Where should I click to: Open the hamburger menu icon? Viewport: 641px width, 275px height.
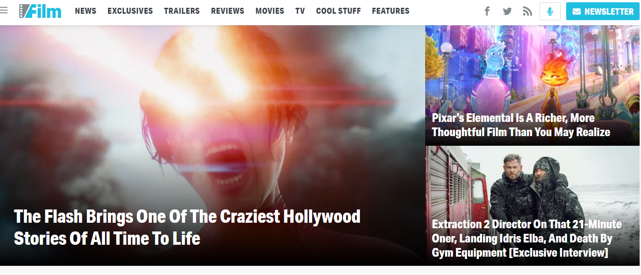pos(4,10)
